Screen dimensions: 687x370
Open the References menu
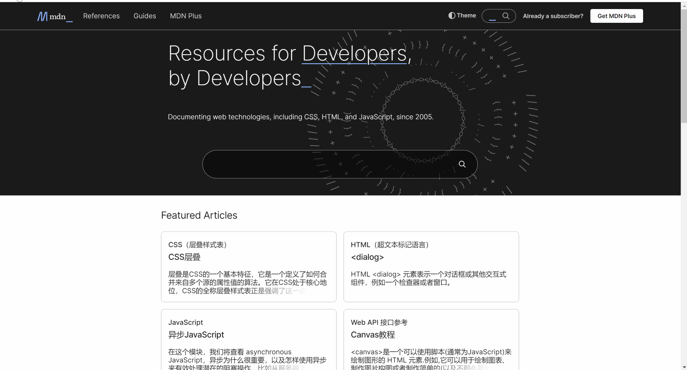[101, 16]
